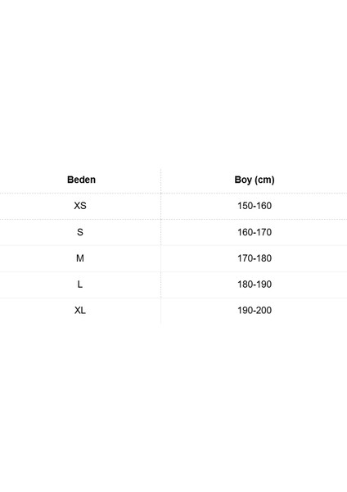Image resolution: width=347 pixels, height=492 pixels.
Task: Select the L size cell
Action: click(x=80, y=285)
